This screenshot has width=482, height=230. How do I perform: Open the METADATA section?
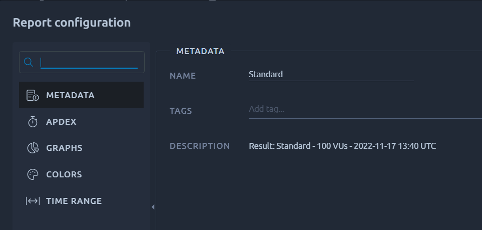tap(81, 95)
